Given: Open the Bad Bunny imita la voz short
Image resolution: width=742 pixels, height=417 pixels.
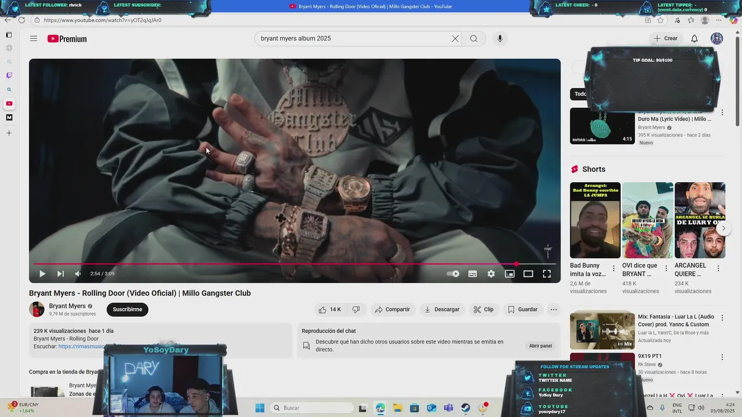Looking at the screenshot, I should (x=595, y=221).
